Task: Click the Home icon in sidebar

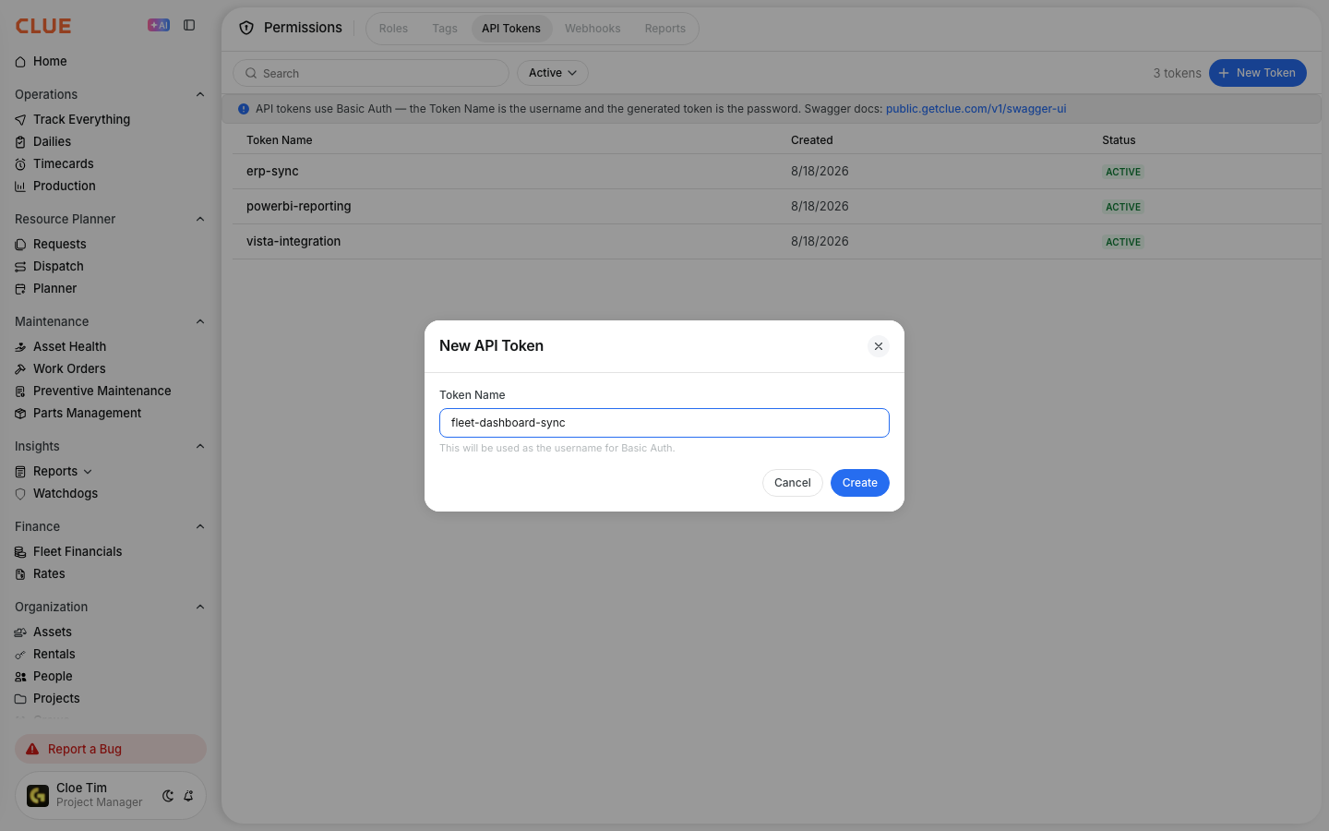Action: tap(20, 62)
